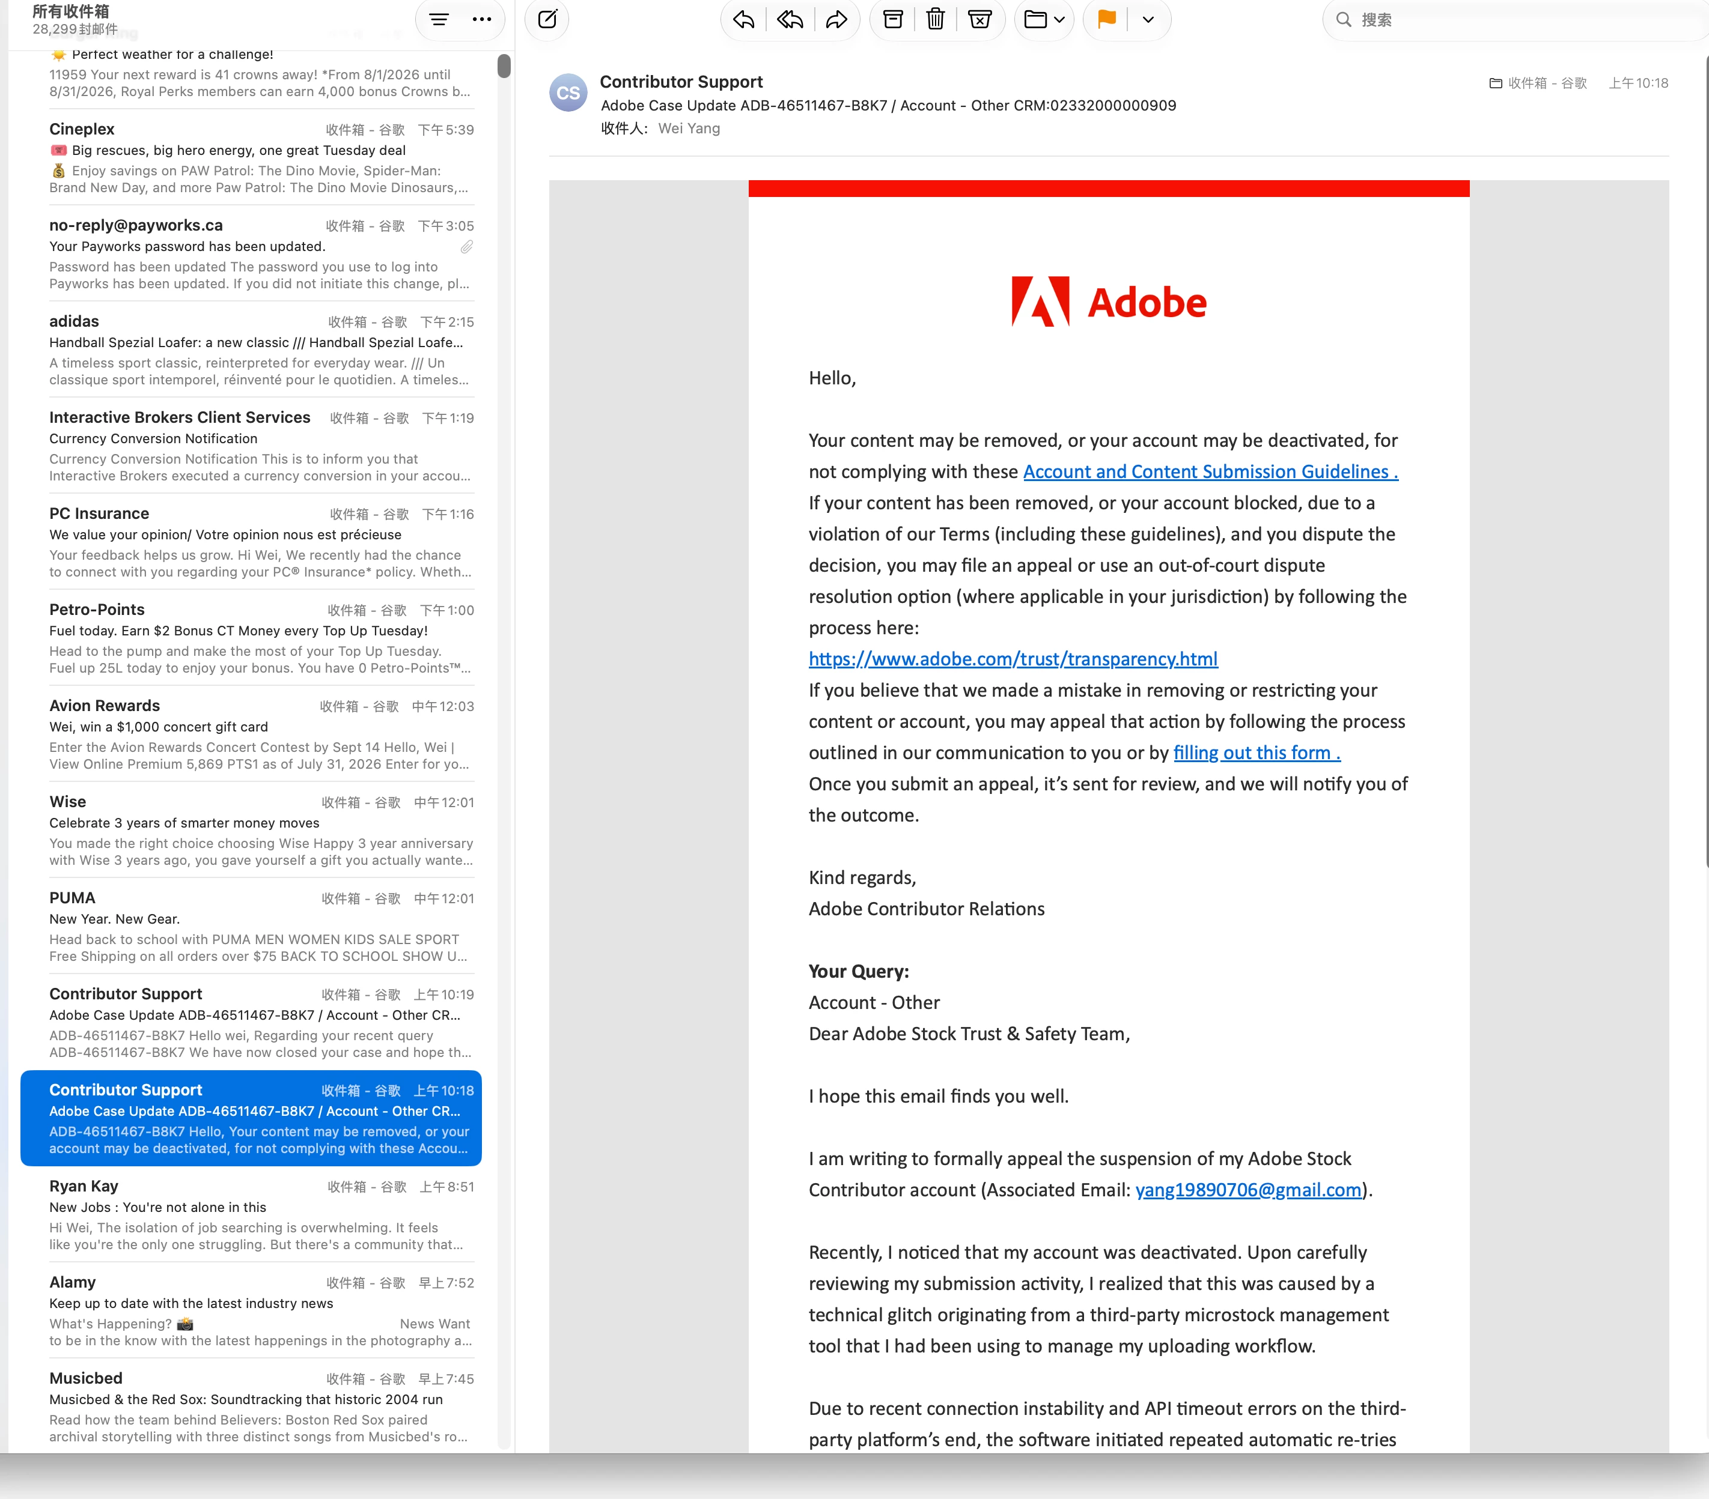
Task: Open the Petro-Points email
Action: [261, 638]
